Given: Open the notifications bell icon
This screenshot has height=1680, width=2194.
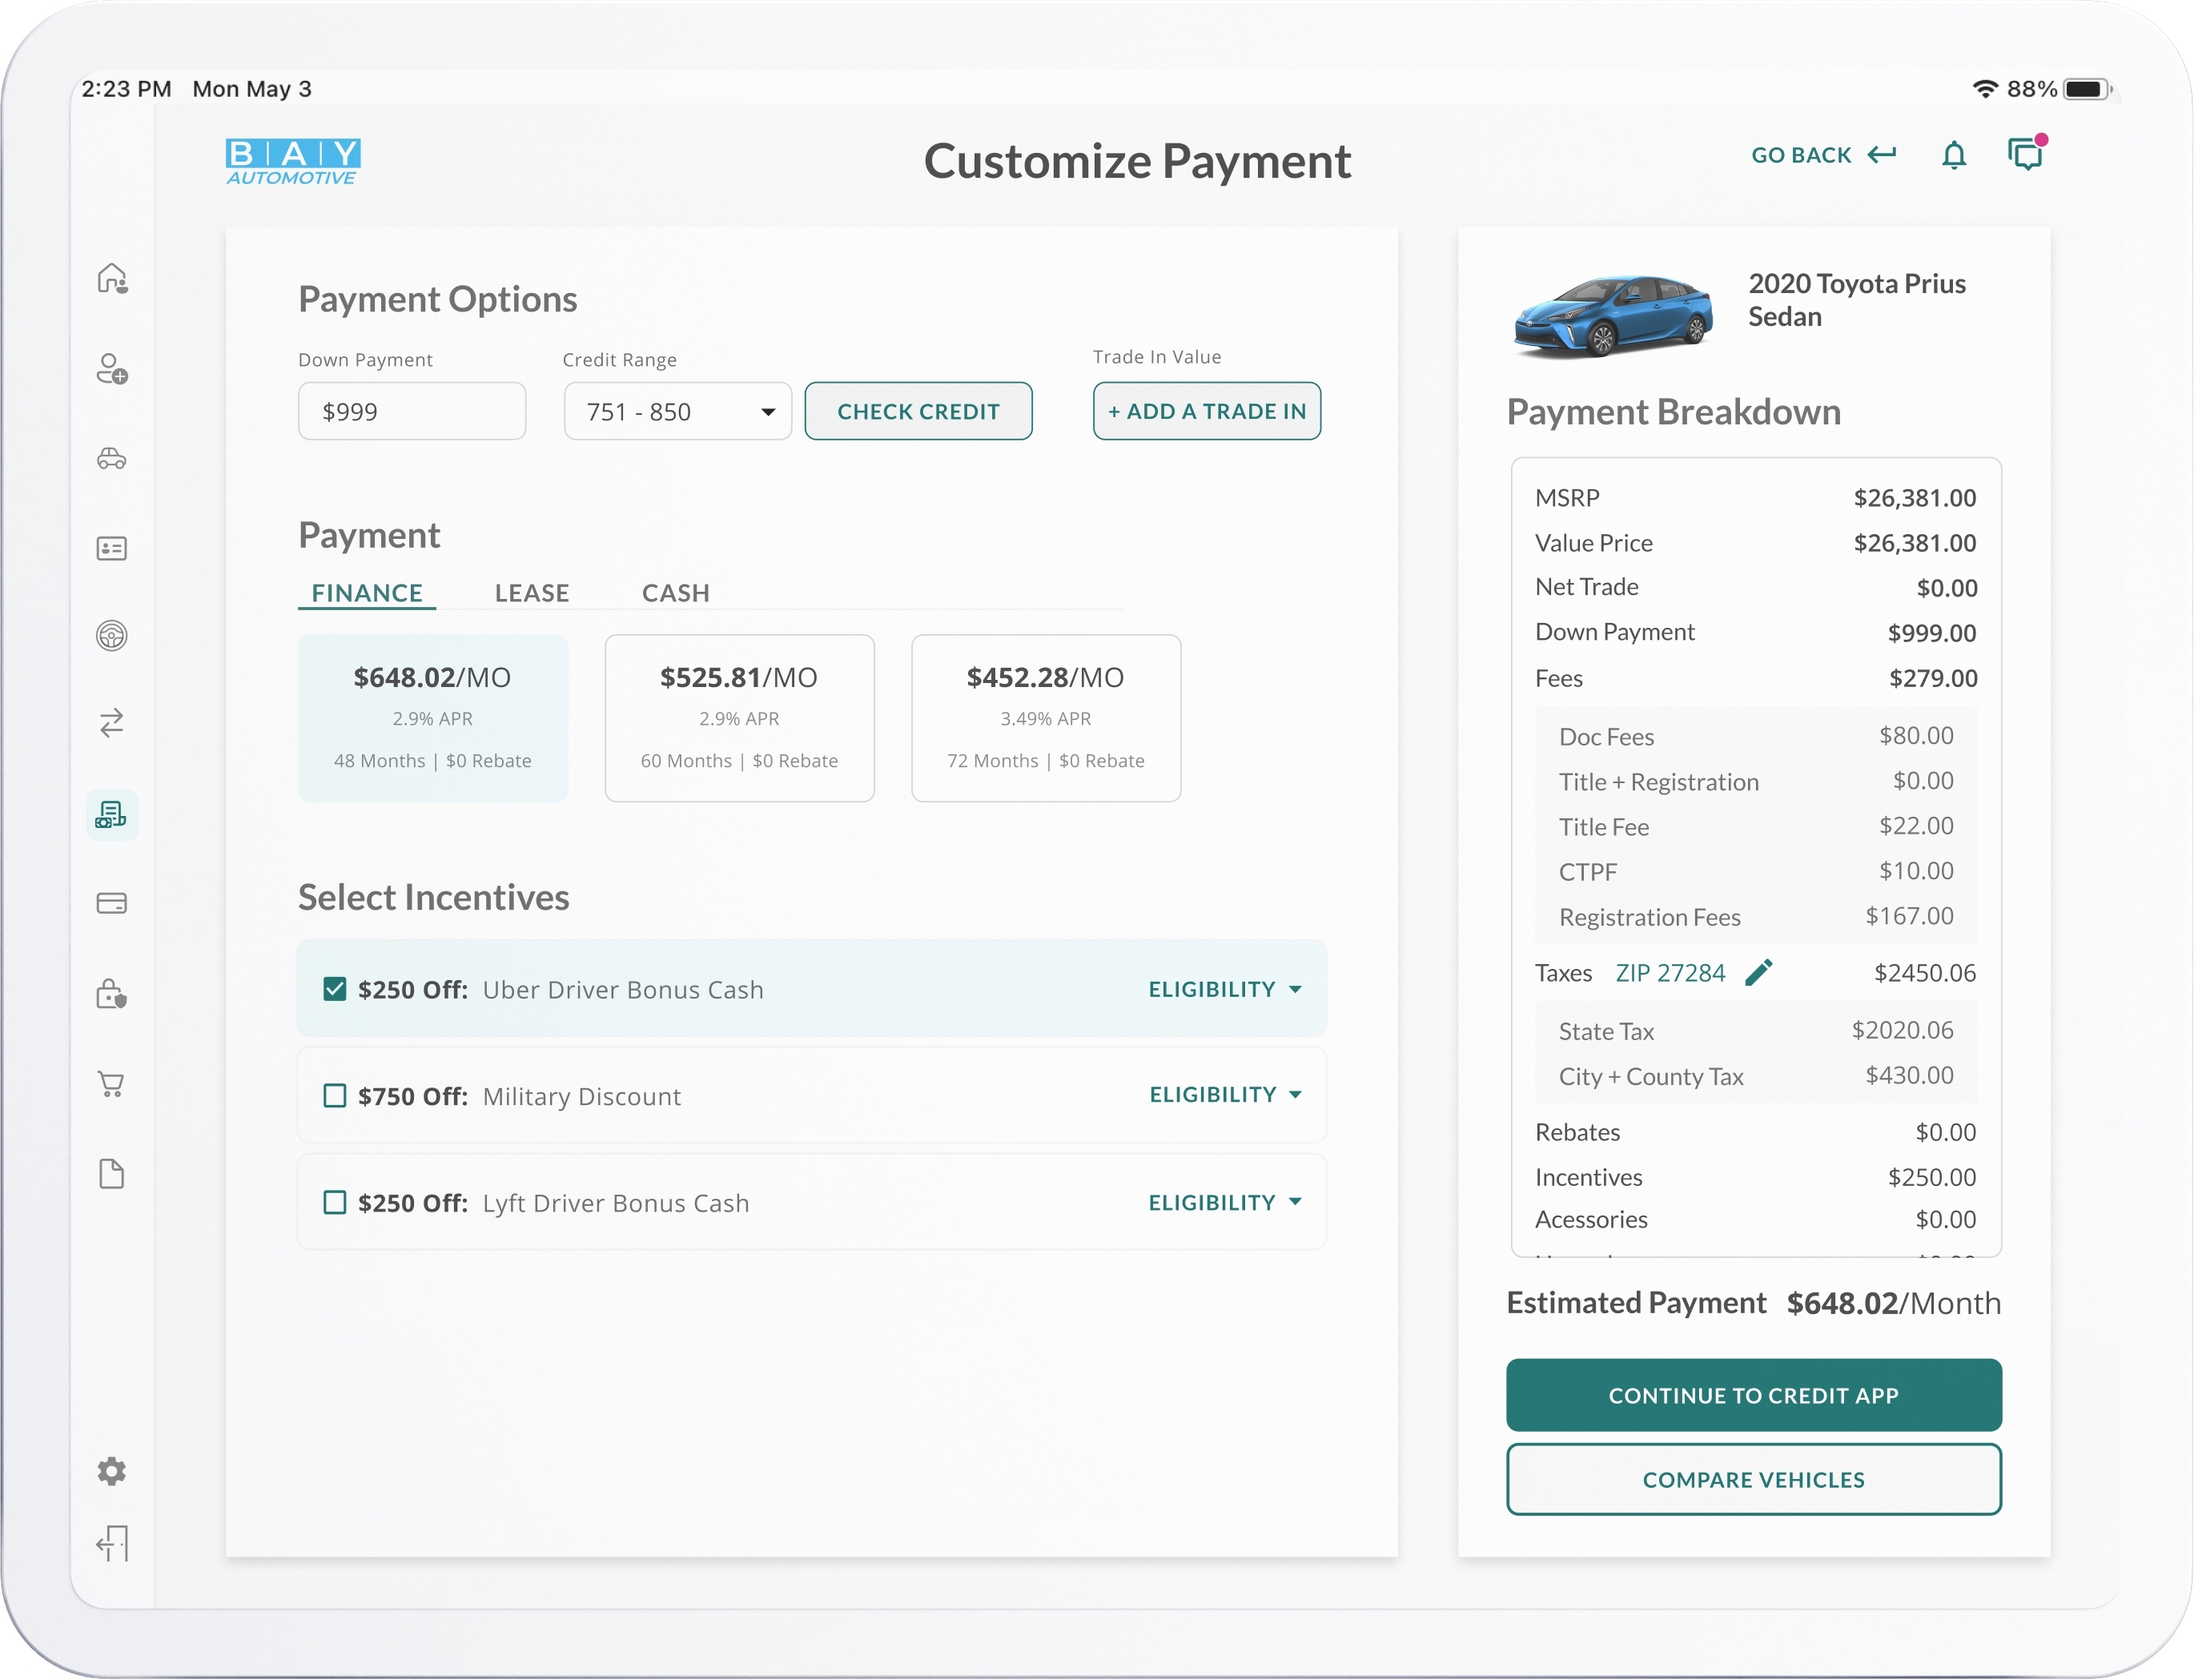Looking at the screenshot, I should pos(1955,155).
